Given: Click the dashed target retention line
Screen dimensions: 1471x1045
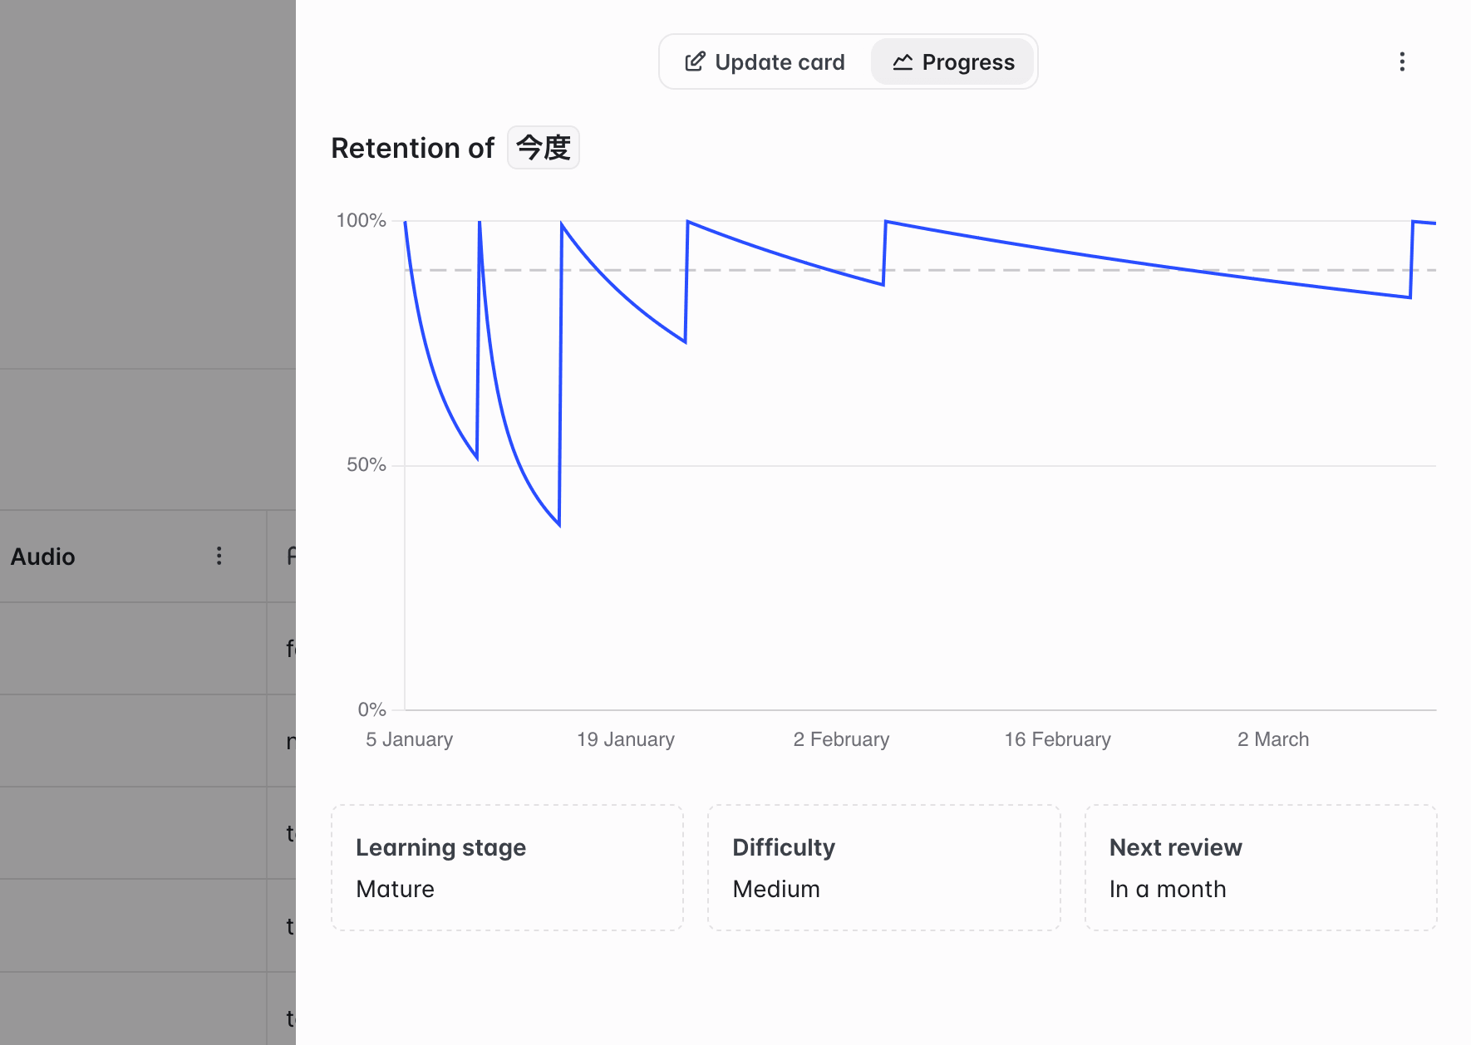Looking at the screenshot, I should click(1039, 270).
